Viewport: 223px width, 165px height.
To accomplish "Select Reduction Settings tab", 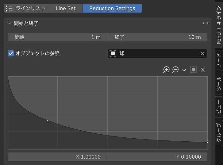I will 112,8.
